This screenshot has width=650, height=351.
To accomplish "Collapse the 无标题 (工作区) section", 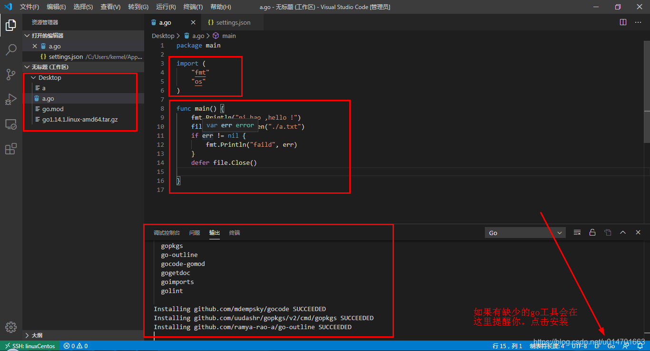I will click(83, 67).
